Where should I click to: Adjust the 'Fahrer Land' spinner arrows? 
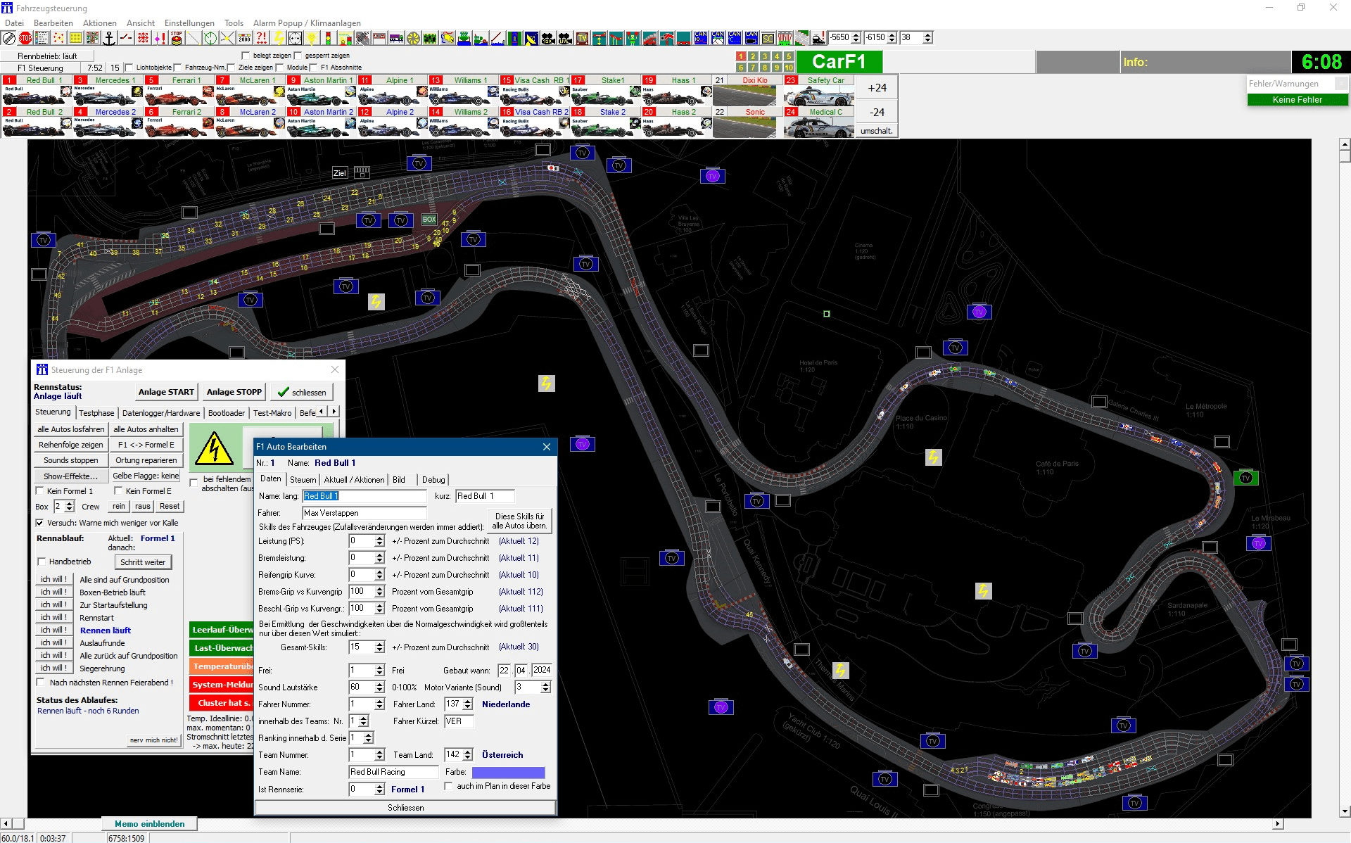pos(468,704)
